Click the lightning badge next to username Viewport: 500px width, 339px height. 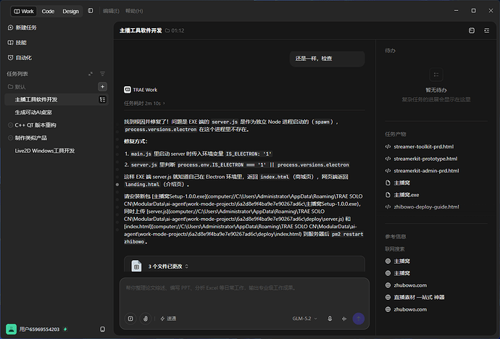[x=65, y=329]
